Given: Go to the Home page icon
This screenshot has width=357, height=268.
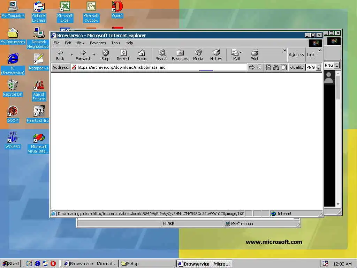Looking at the screenshot, I should [x=142, y=55].
